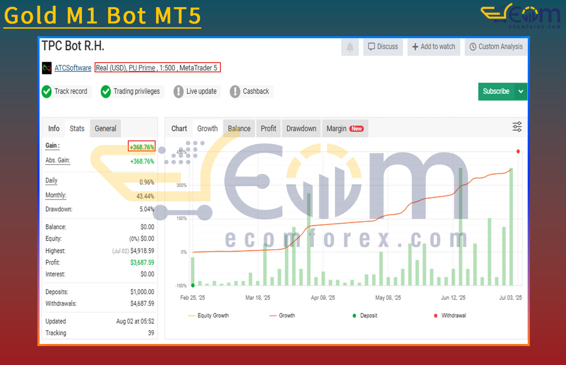Switch to the Growth tab
This screenshot has height=365, width=566.
pyautogui.click(x=208, y=129)
